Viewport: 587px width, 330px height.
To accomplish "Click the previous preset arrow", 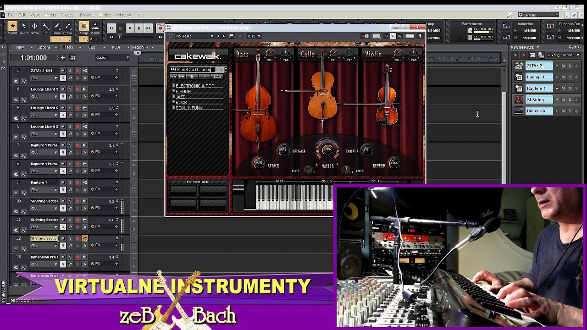I will tap(218, 36).
